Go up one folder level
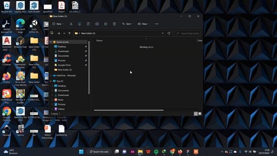The image size is (277, 156). 69,33
